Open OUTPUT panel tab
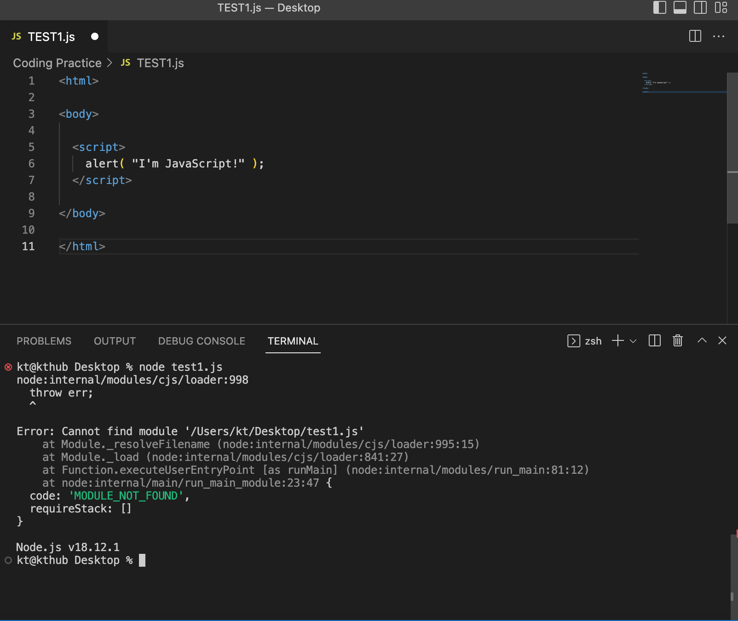This screenshot has height=621, width=738. pos(115,341)
